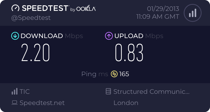Select the 0.83 upload speed value
Image resolution: width=210 pixels, height=112 pixels.
coord(129,53)
